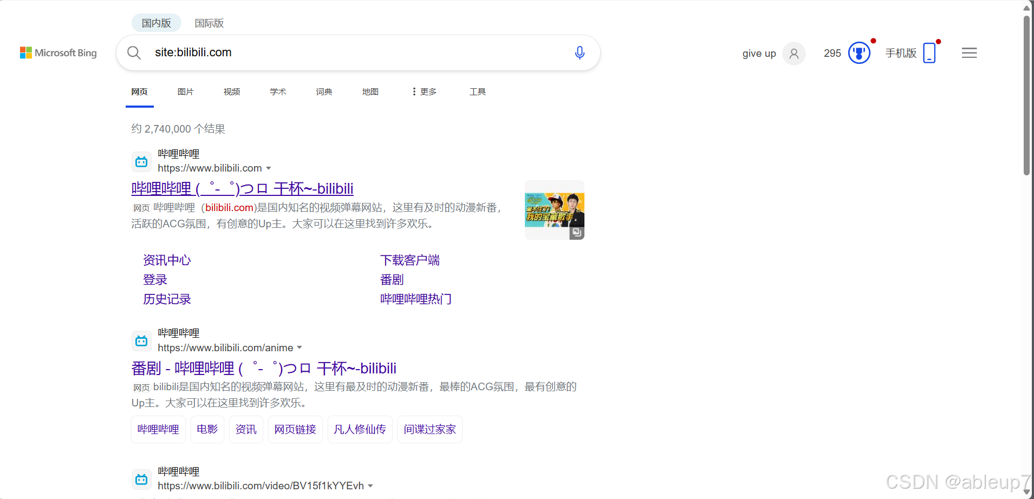
Task: Switch to the 视频 videos tab
Action: (x=232, y=92)
